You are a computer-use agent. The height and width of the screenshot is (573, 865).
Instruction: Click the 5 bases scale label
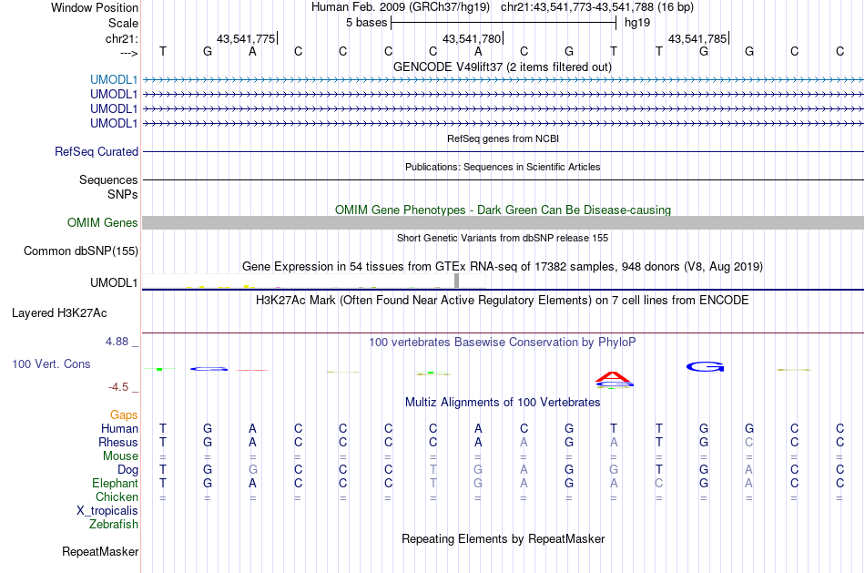(x=366, y=23)
